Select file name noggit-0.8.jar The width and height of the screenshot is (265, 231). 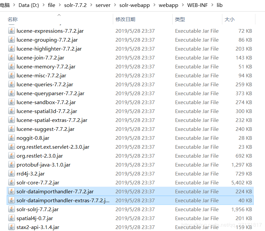[33, 138]
